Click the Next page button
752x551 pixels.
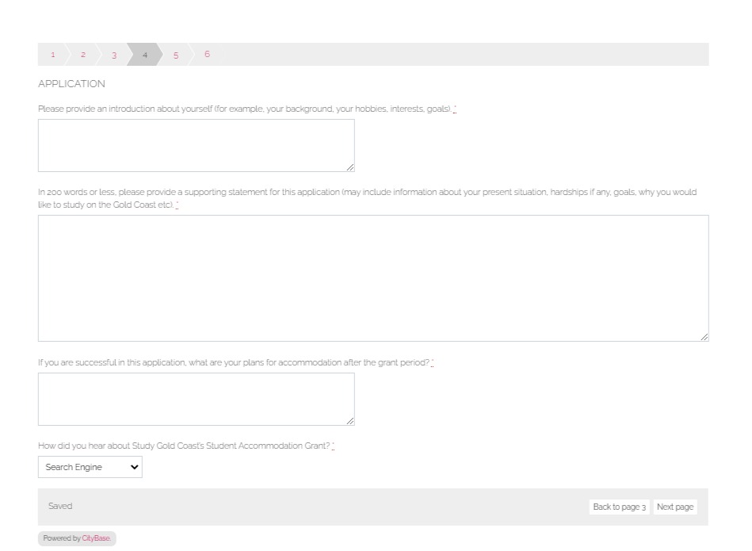click(675, 507)
